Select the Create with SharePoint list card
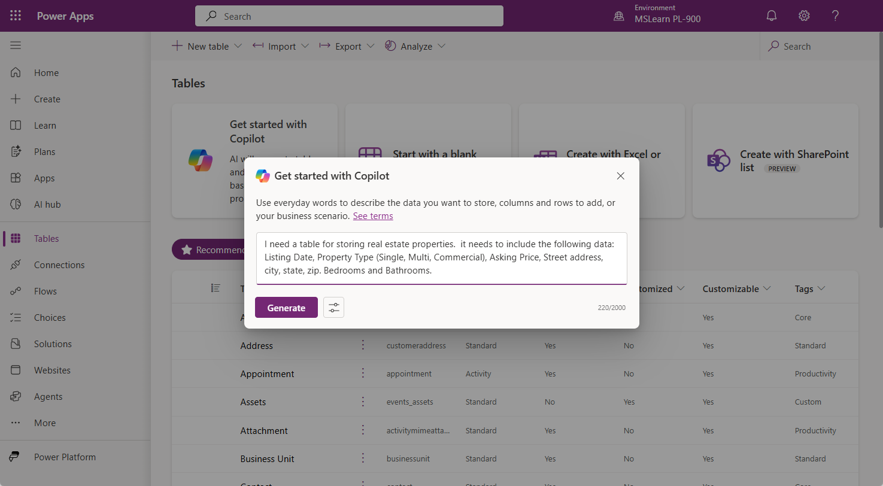The image size is (883, 486). 775,161
